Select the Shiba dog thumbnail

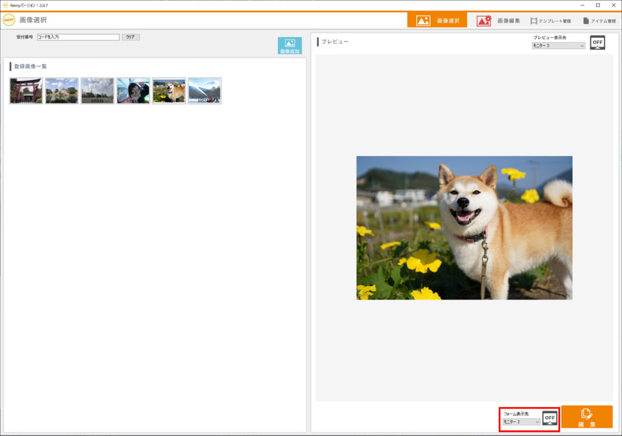click(x=169, y=91)
